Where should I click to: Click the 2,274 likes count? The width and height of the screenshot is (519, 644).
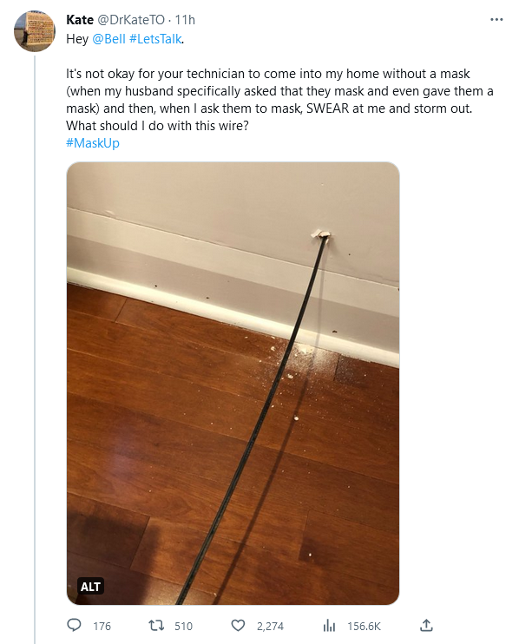click(270, 627)
